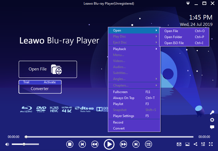Click the 1:45 PM clock display
This screenshot has height=151, width=218.
coord(201,17)
